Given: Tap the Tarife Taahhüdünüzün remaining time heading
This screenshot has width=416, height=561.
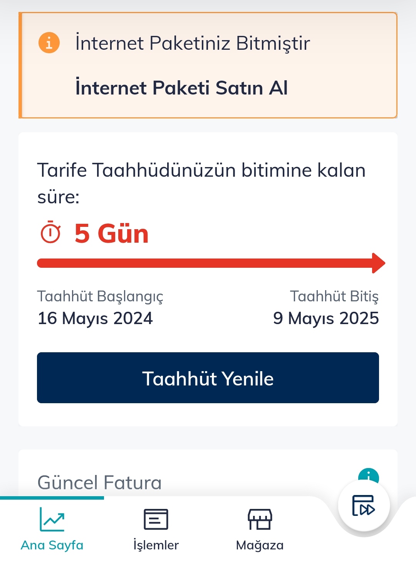Looking at the screenshot, I should pos(201,183).
